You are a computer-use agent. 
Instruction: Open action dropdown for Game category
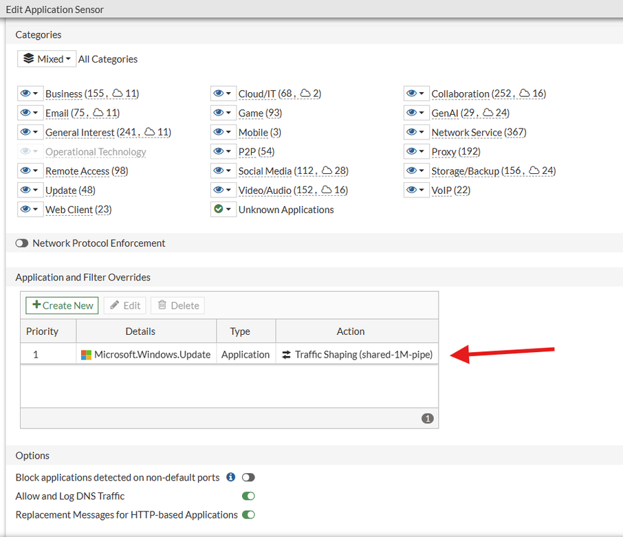tap(223, 113)
